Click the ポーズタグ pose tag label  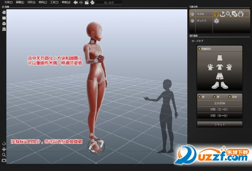point(197,41)
